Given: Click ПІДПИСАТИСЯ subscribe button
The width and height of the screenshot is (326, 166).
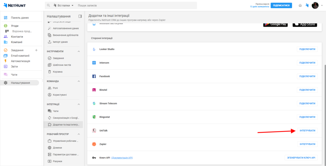Looking at the screenshot, I should pos(281,5).
